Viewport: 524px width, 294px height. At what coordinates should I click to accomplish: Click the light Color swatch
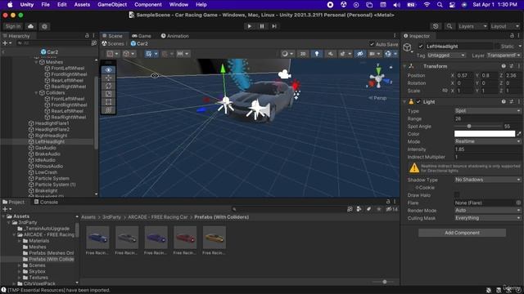[x=485, y=134]
